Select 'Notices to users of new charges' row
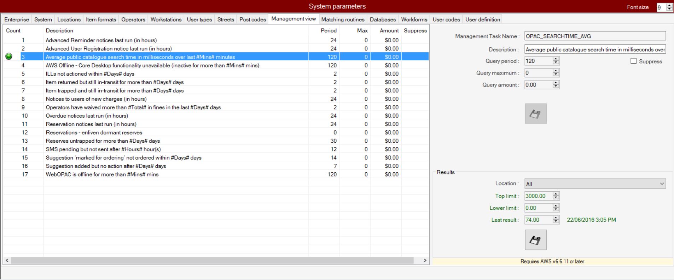 (x=216, y=99)
